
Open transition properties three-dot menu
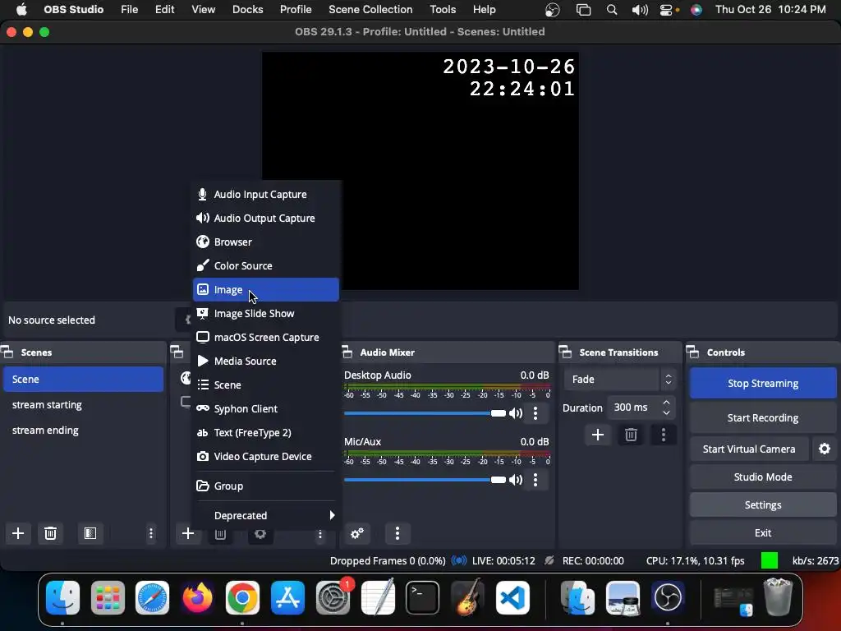[664, 435]
